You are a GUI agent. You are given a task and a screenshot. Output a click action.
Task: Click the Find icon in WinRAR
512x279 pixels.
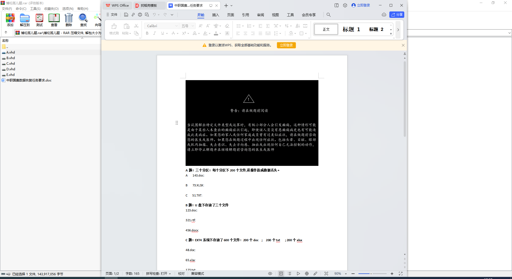coord(83,20)
